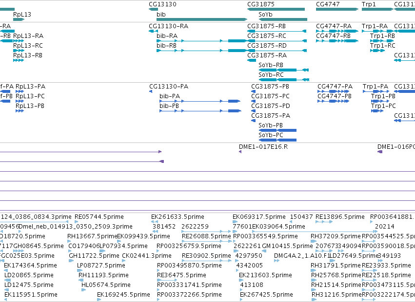Screen dimensions: 415x302
Task: Select the "SoYb-PC" protein label
Action: point(271,135)
